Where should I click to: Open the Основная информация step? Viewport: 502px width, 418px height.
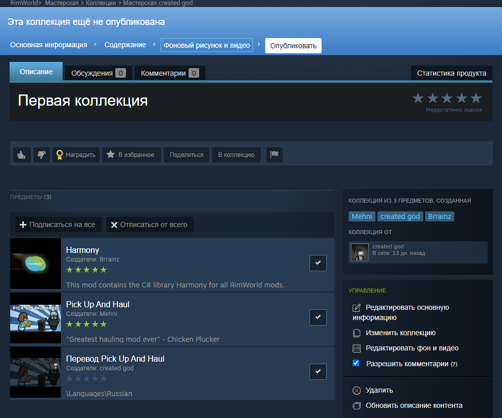pos(49,45)
